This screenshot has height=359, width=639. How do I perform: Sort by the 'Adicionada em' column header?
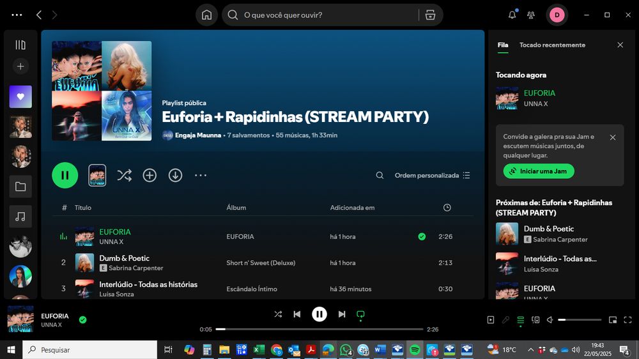click(x=352, y=208)
